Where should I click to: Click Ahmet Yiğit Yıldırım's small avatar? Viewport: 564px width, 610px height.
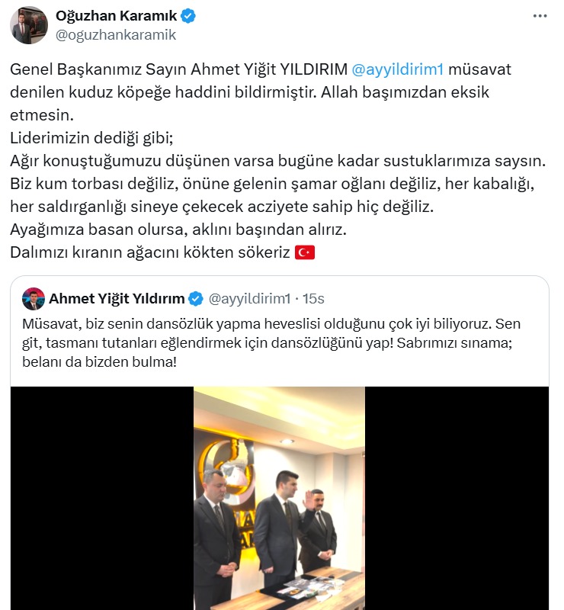(34, 299)
